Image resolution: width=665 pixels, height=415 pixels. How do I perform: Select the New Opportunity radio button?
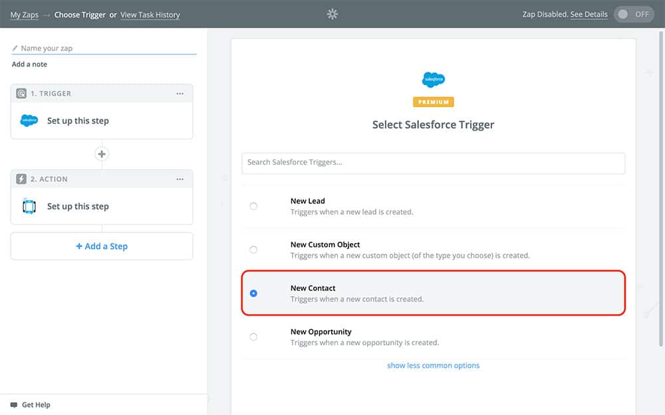253,337
